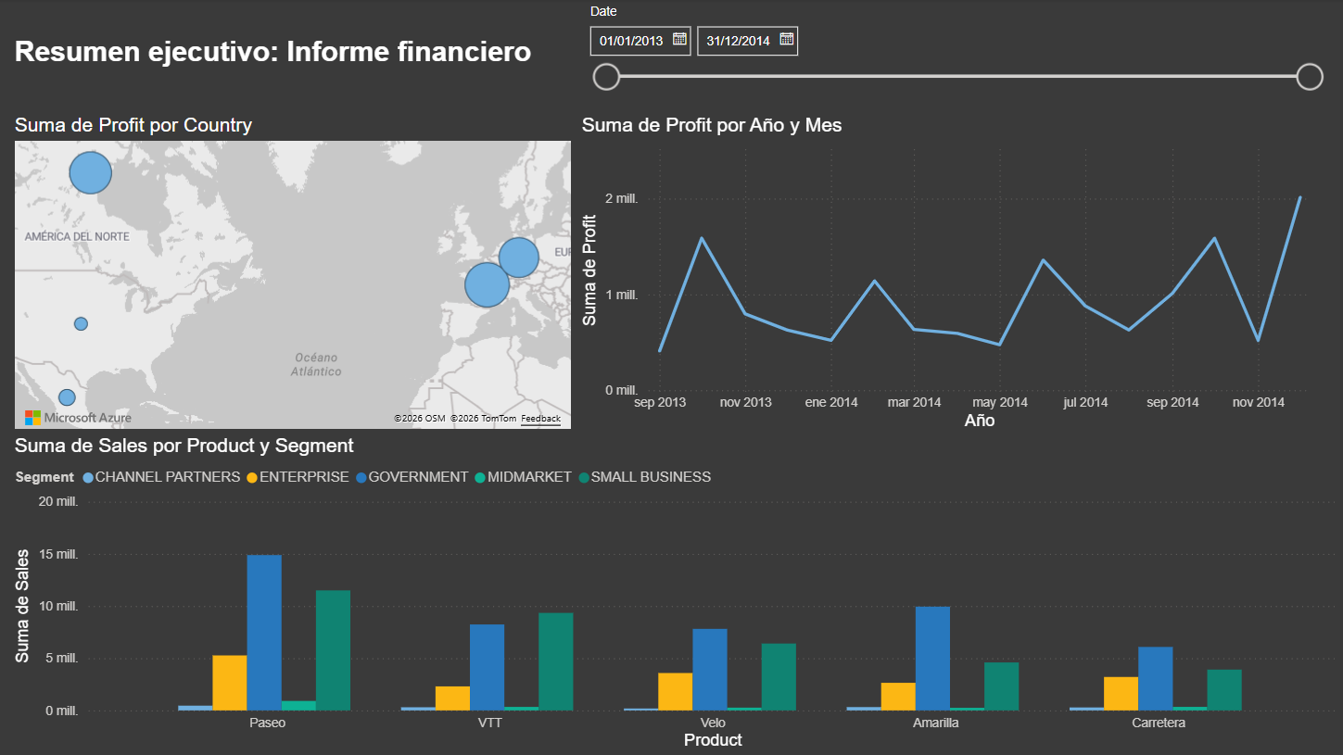Toggle Government segment in legend
This screenshot has width=1343, height=755.
[412, 477]
